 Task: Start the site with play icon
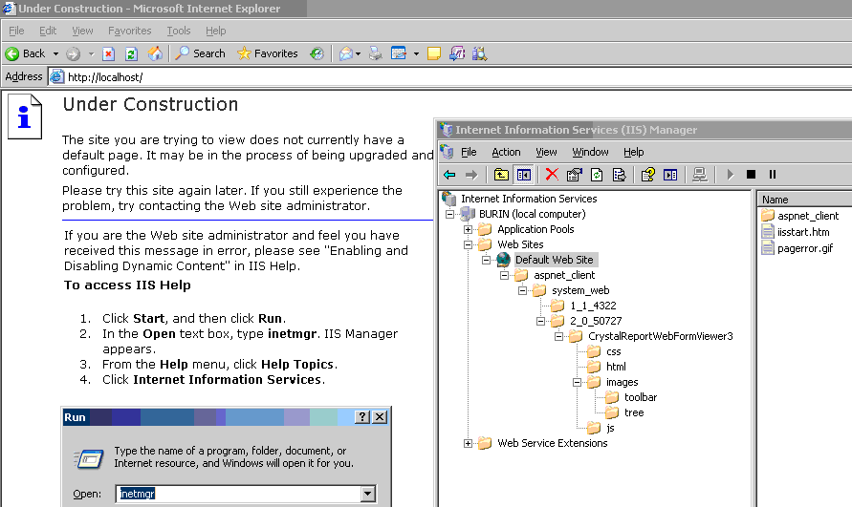731,175
